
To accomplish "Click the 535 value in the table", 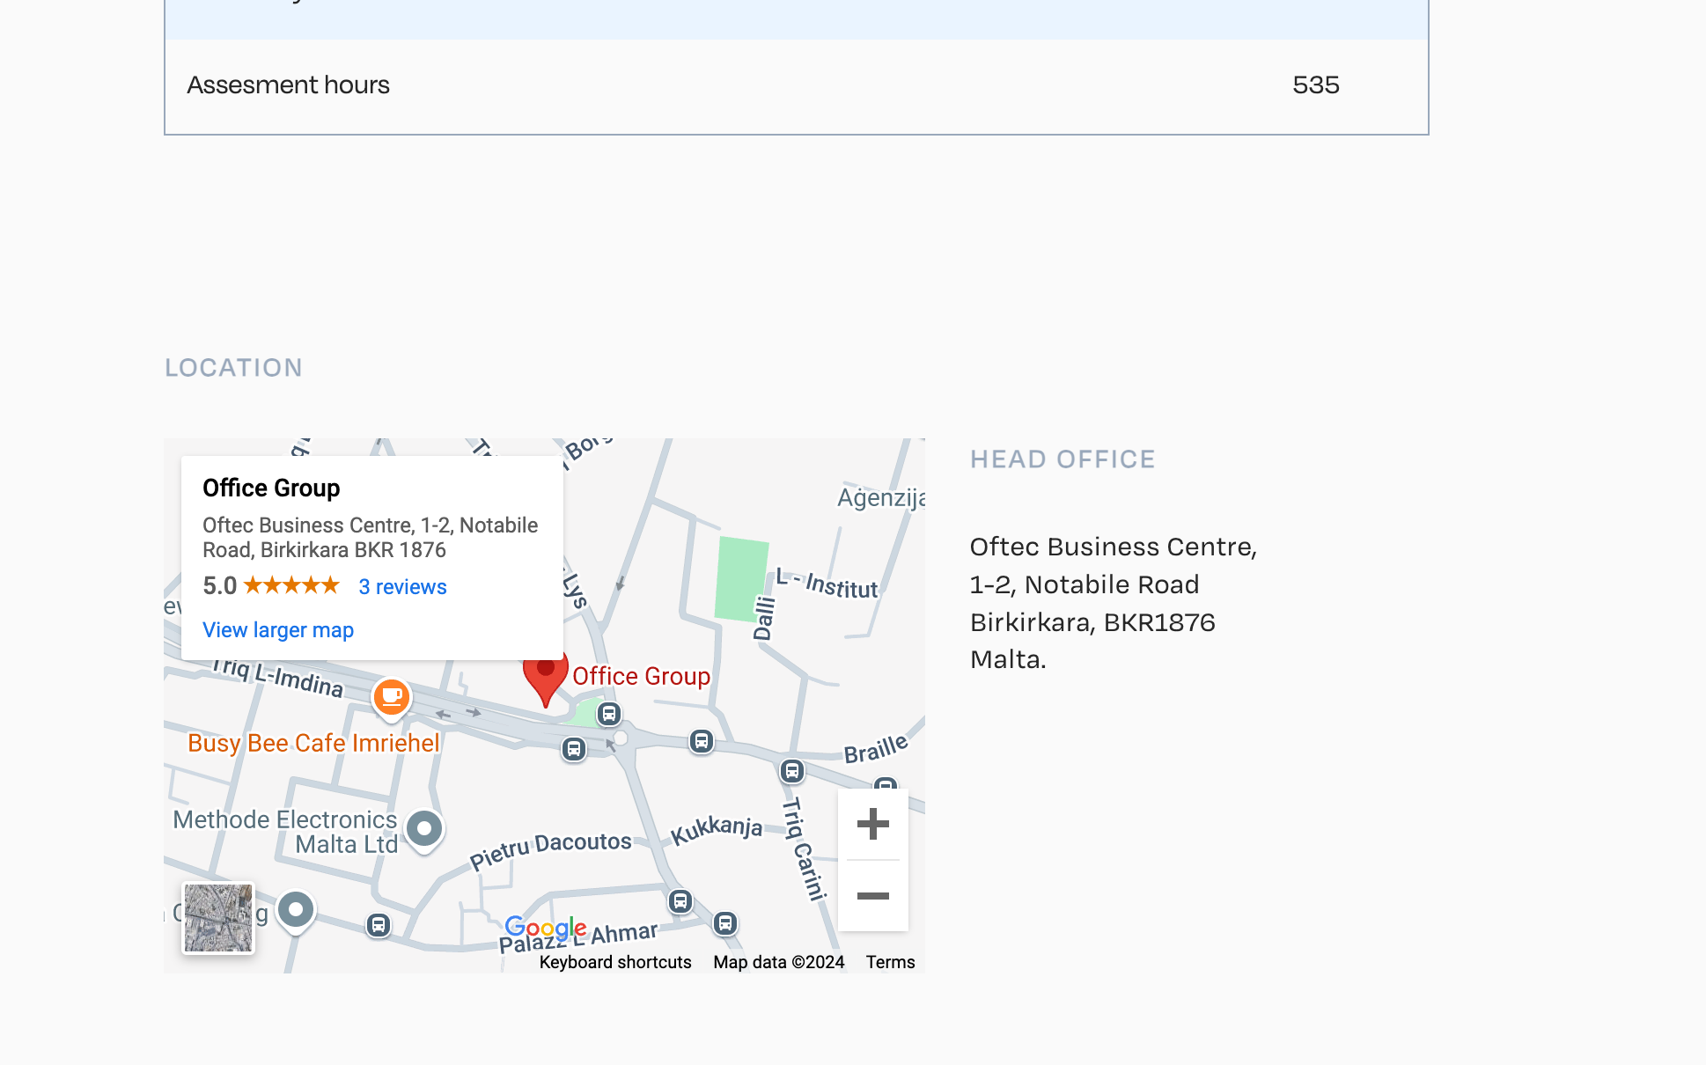I will click(1316, 85).
